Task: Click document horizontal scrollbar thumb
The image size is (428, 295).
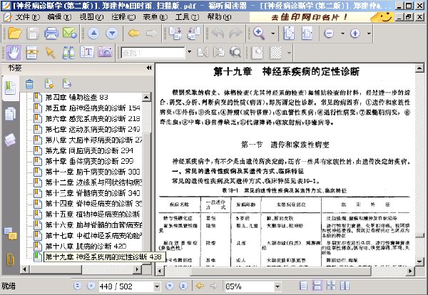Action: [x=280, y=271]
